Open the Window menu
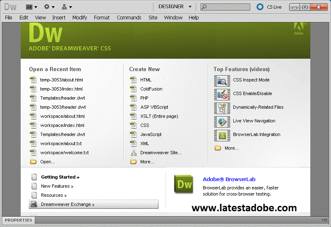Screen dimensions: 331x227 click(x=173, y=17)
